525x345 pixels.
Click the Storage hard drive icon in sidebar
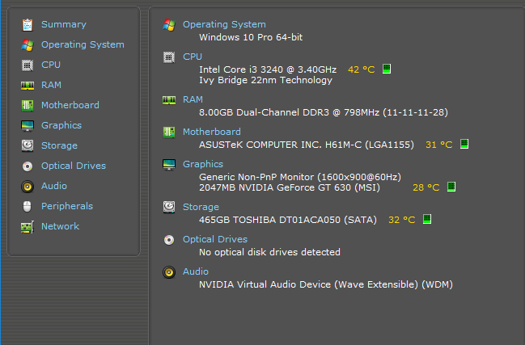(x=28, y=145)
